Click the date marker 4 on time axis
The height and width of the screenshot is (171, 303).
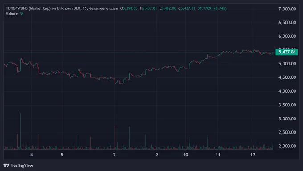click(31, 155)
